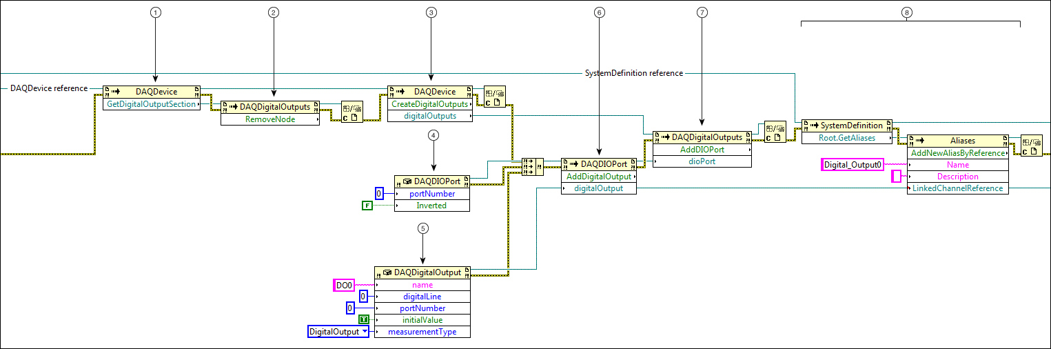Open the GetDigitalOutputSection method selector

click(152, 104)
